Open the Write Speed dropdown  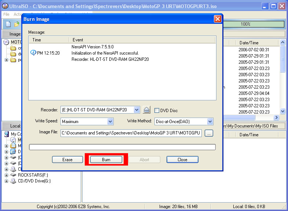pos(110,121)
